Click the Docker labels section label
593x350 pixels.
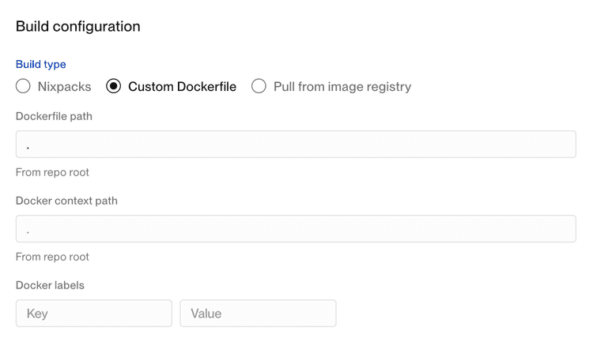50,285
